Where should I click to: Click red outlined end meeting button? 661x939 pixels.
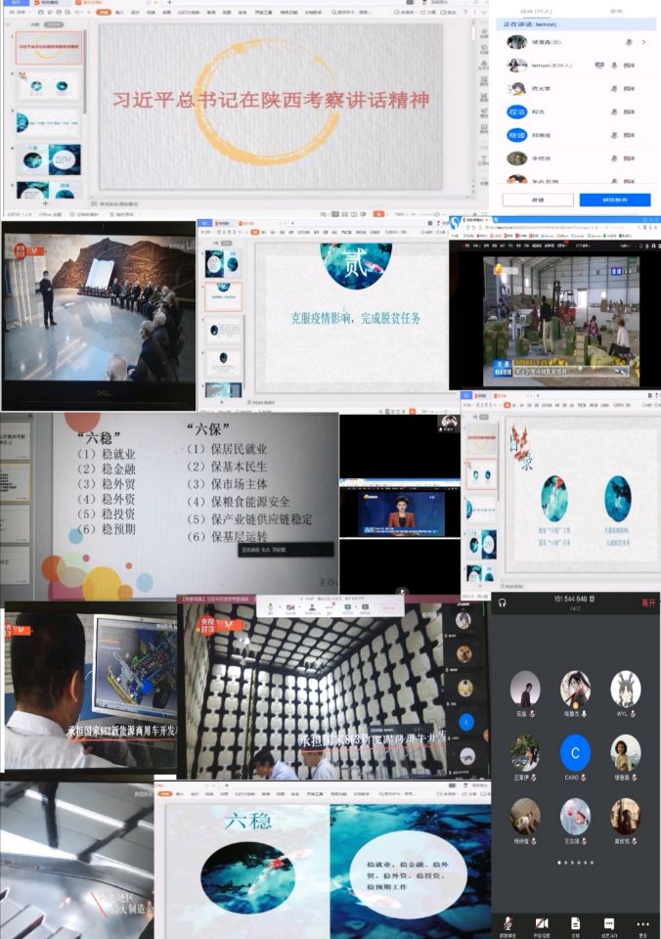click(x=388, y=607)
